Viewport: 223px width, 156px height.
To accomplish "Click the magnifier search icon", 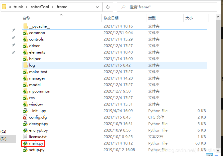I will tap(123, 7).
